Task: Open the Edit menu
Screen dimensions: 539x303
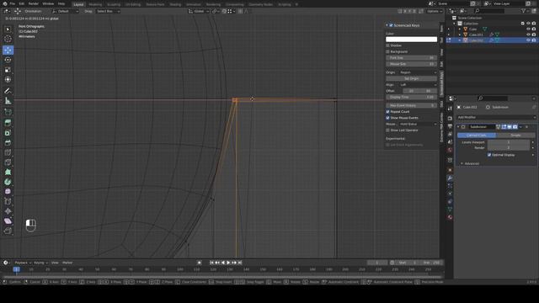Action: (x=22, y=3)
